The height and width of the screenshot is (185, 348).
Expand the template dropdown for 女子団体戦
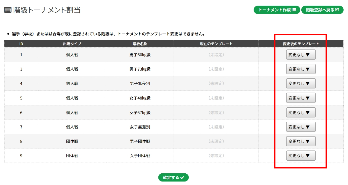point(301,156)
